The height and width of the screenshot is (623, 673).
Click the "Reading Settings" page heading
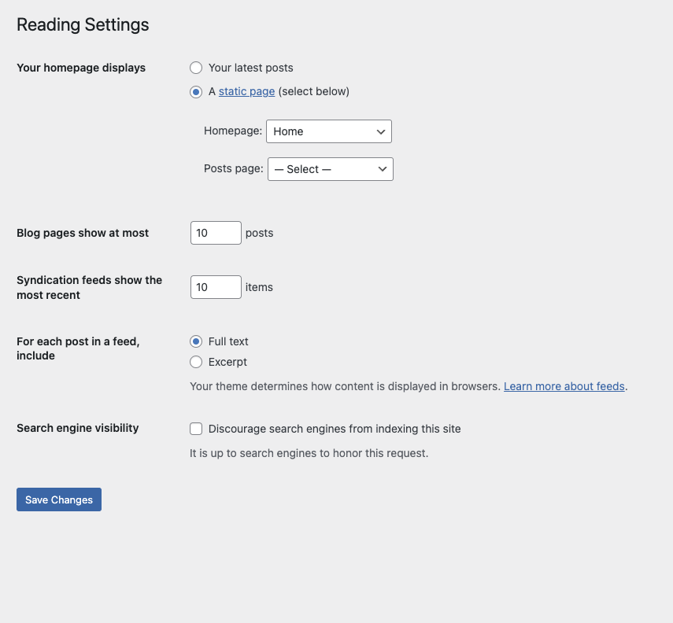(83, 24)
